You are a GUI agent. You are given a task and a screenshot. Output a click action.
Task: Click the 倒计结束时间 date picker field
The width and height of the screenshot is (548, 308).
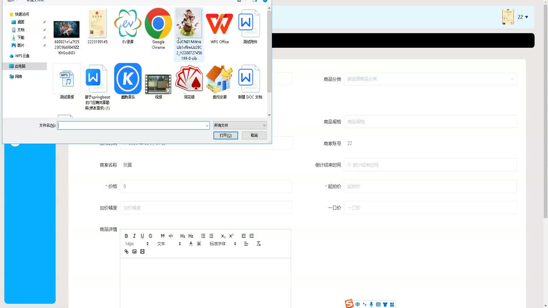430,165
